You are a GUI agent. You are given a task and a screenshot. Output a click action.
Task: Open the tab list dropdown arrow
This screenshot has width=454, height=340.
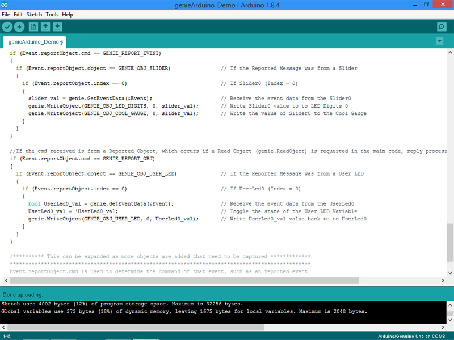point(439,41)
